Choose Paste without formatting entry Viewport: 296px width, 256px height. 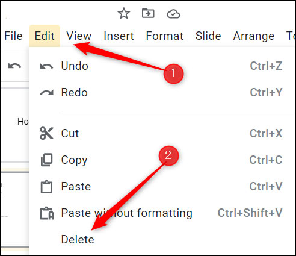pyautogui.click(x=162, y=213)
